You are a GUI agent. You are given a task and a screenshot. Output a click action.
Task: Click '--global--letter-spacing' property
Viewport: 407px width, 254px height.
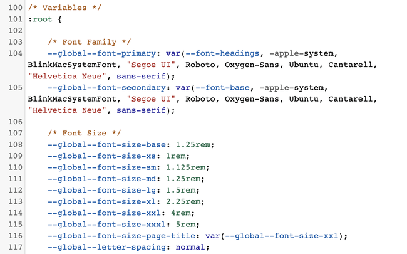[x=106, y=247]
